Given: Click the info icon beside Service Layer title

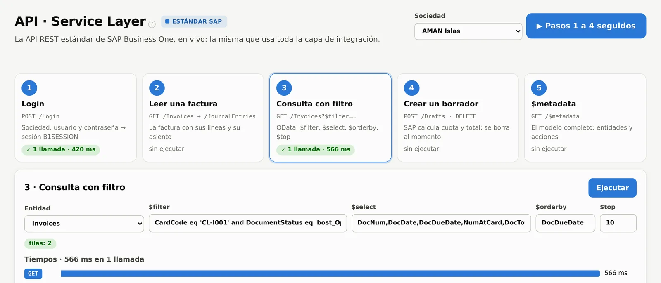Looking at the screenshot, I should [152, 24].
